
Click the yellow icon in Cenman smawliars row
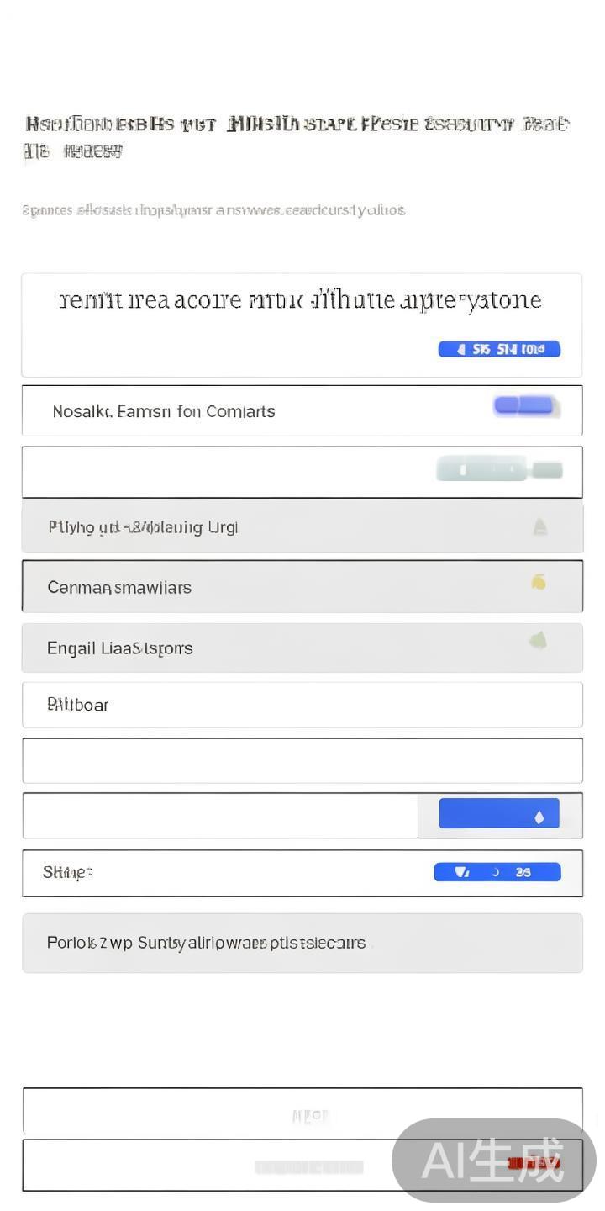click(x=539, y=582)
